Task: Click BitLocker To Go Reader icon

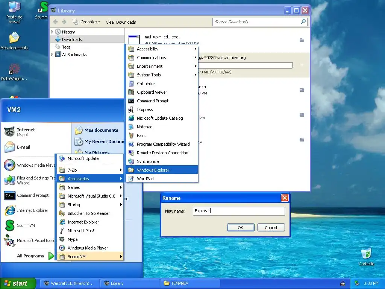Action: point(62,213)
